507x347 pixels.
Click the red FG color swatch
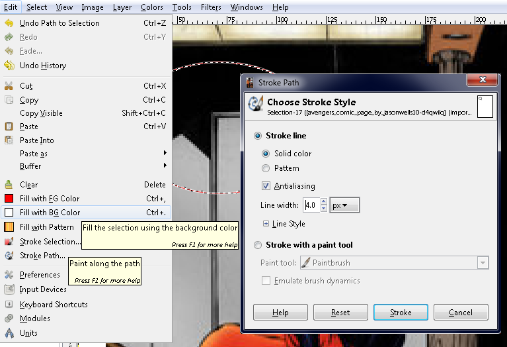point(9,198)
